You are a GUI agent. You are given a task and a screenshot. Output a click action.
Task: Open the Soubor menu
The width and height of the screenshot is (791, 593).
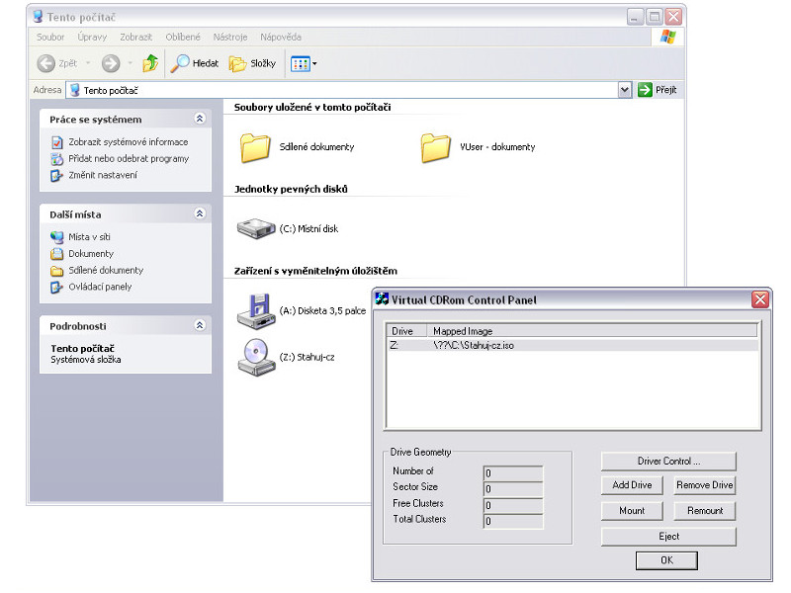50,37
